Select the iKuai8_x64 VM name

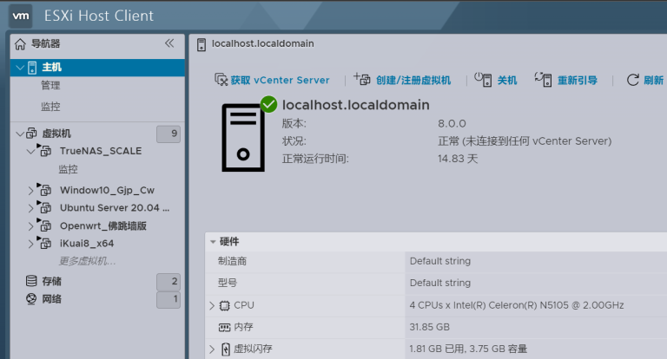[87, 244]
